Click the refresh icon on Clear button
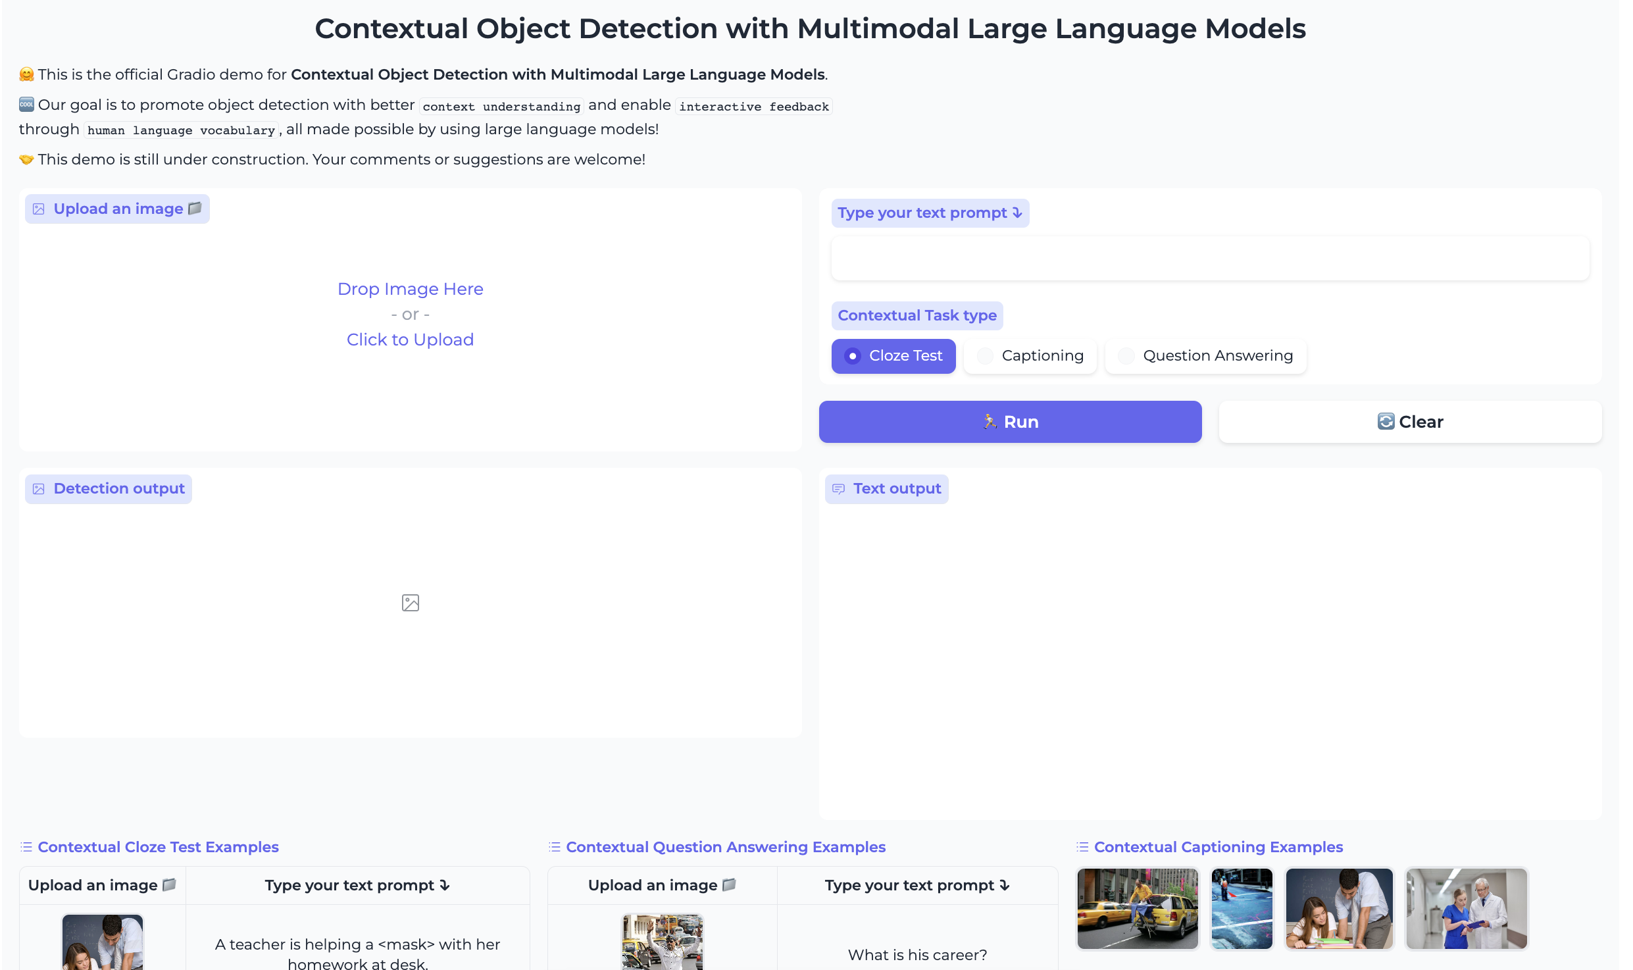 pyautogui.click(x=1385, y=422)
